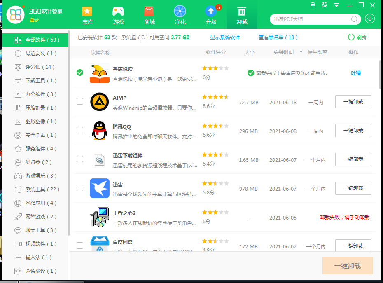Open the 商城 store tab
This screenshot has height=283, width=383.
[x=149, y=15]
